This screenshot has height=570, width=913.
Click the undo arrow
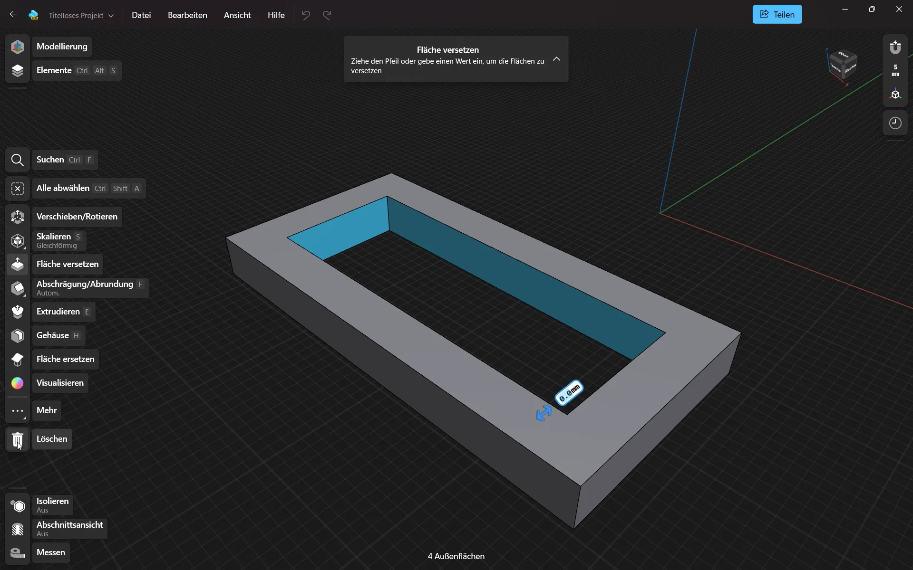[306, 15]
